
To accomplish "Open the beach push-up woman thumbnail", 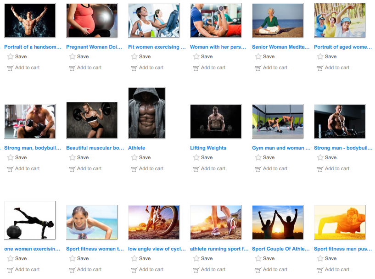I will pos(92,222).
